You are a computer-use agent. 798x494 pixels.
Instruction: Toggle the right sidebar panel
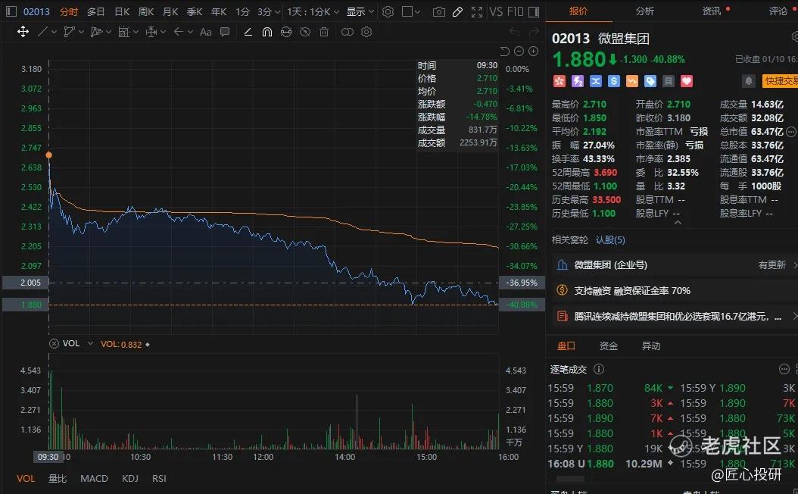point(534,11)
